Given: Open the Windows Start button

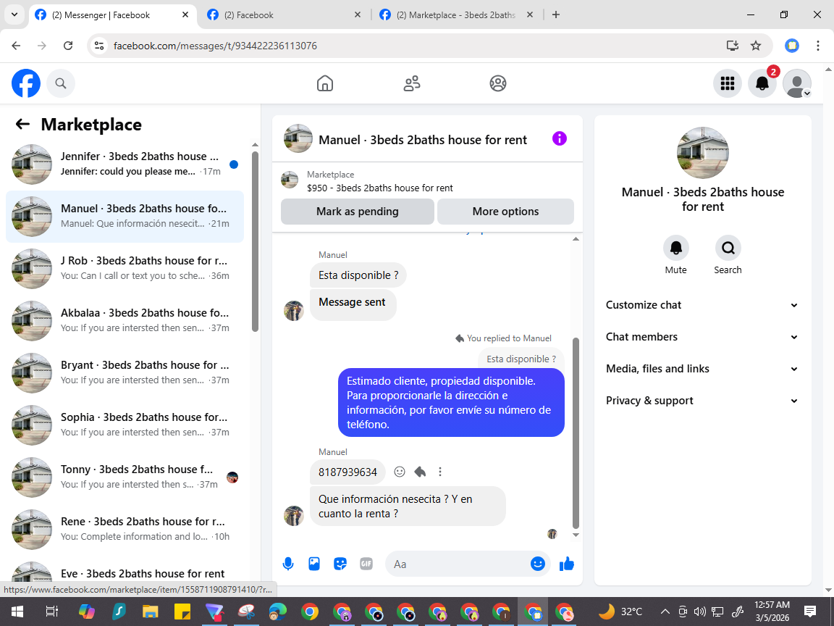Looking at the screenshot, I should click(x=17, y=612).
